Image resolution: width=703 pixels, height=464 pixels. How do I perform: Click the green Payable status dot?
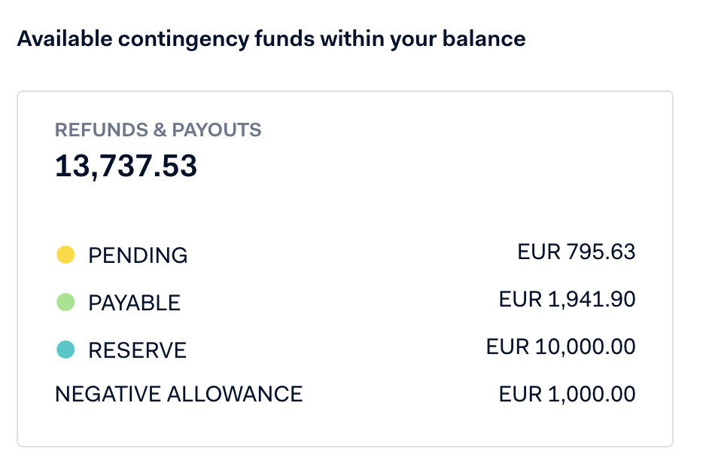tap(65, 302)
